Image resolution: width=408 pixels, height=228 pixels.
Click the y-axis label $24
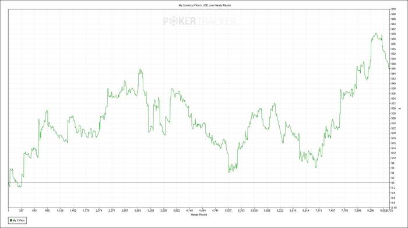393,124
